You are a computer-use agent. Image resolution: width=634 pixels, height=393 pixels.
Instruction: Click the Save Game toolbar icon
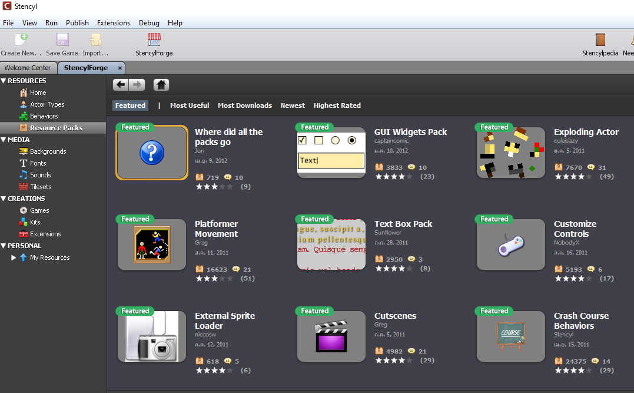pyautogui.click(x=62, y=40)
